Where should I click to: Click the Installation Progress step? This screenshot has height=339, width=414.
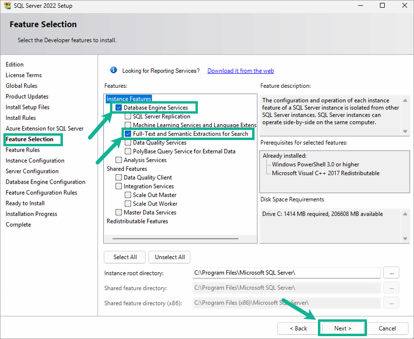(x=31, y=214)
